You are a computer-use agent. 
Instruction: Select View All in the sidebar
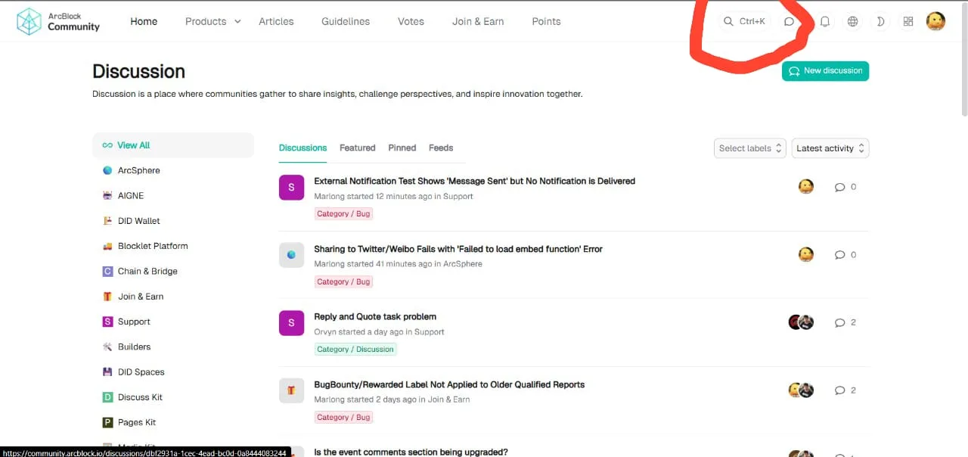(x=173, y=145)
